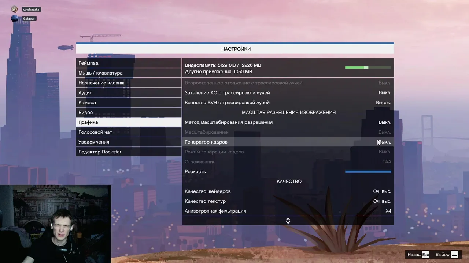
Task: Click the cowbasska user avatar
Action: (x=15, y=9)
